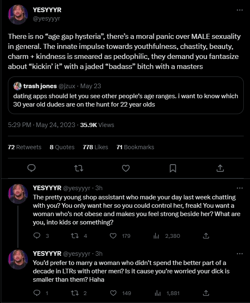This screenshot has width=250, height=303.
Task: Reply to the main tweet
Action: click(31, 168)
